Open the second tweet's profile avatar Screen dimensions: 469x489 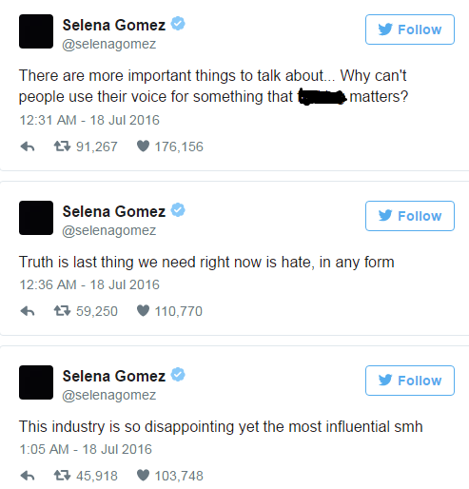(x=36, y=218)
